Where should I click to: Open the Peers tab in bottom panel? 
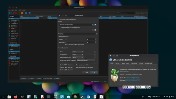point(39,79)
